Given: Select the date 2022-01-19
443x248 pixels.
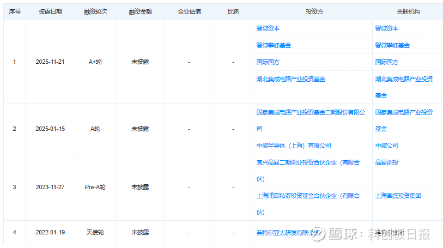Looking at the screenshot, I should coord(50,232).
